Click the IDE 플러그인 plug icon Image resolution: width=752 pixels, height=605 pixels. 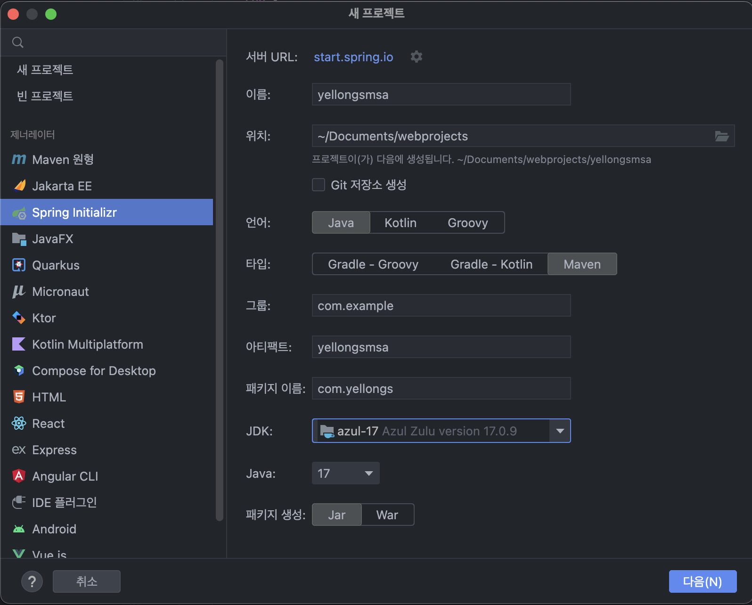click(x=19, y=502)
